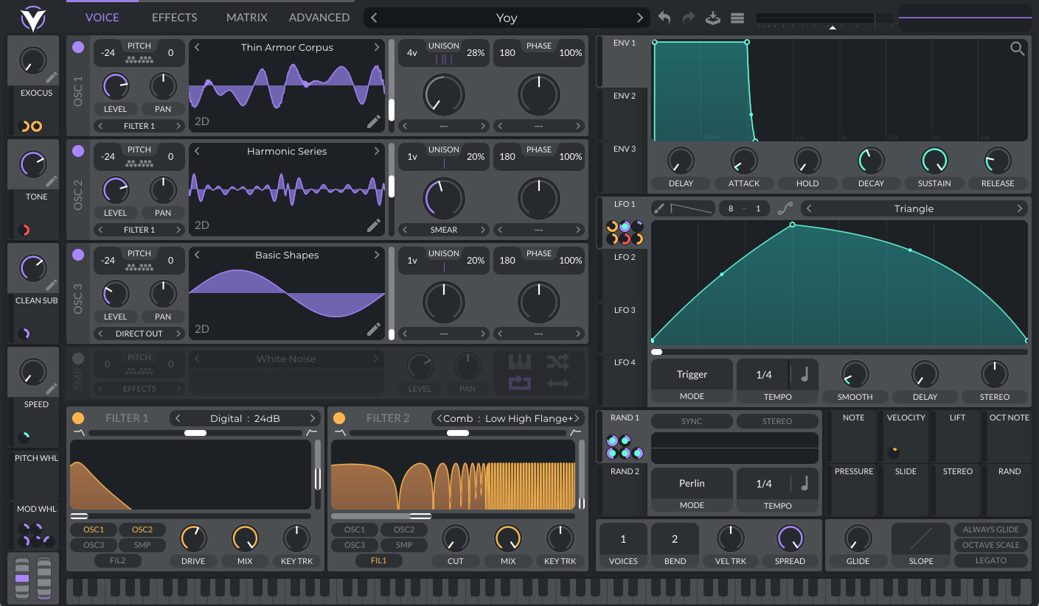Click the LIFT modulation source

coord(957,436)
